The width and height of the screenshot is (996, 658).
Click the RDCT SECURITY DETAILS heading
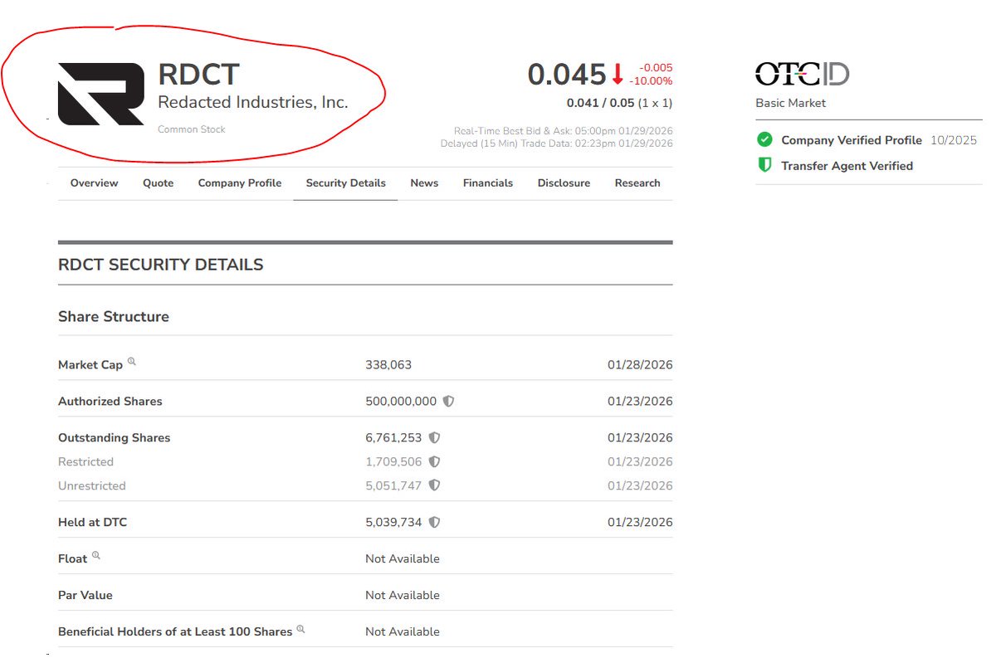[161, 265]
